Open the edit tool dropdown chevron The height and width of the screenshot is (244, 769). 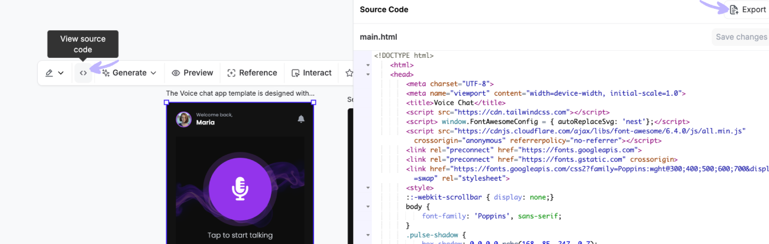tap(61, 73)
